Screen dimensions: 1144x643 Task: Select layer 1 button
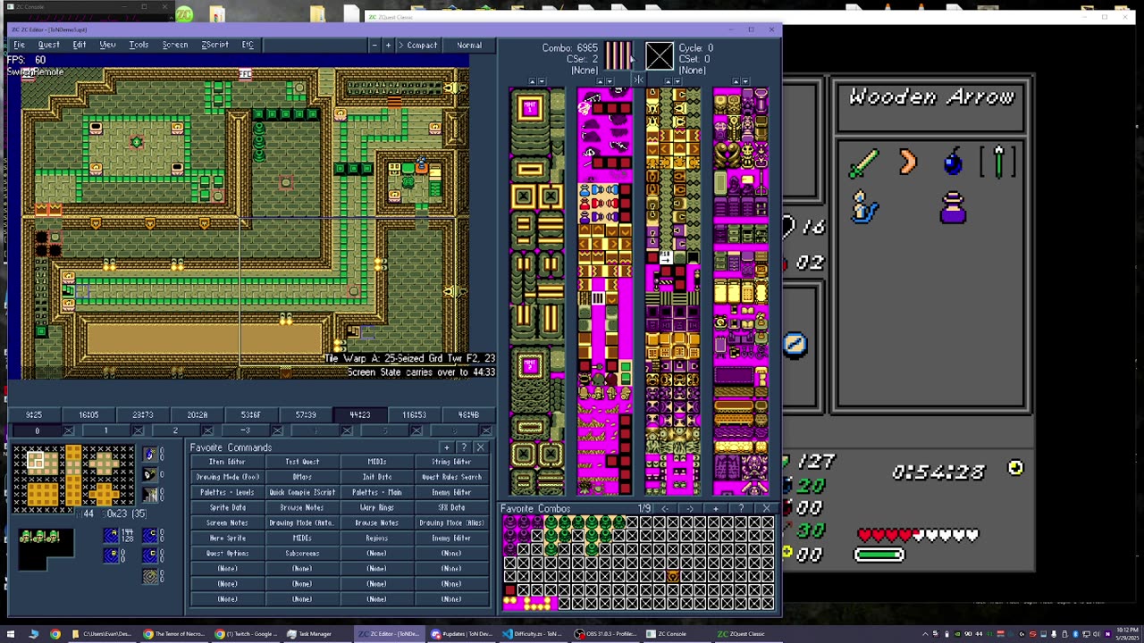[105, 431]
